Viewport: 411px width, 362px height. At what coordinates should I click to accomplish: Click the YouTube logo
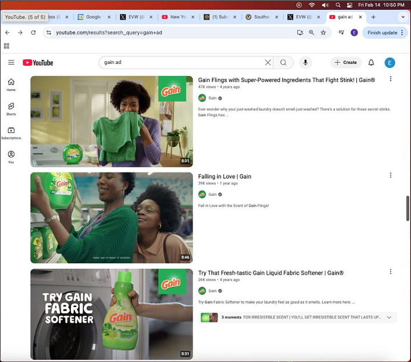point(38,63)
